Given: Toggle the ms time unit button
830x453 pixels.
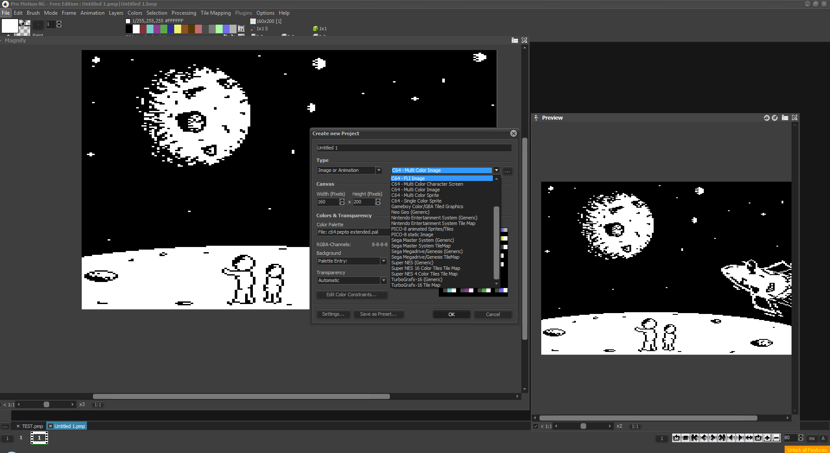Looking at the screenshot, I should coord(812,438).
